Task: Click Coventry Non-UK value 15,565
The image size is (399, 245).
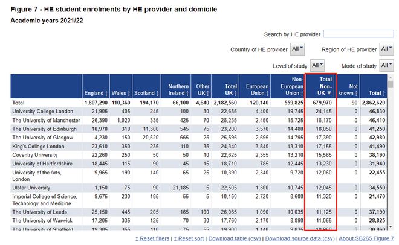Action: [323, 155]
